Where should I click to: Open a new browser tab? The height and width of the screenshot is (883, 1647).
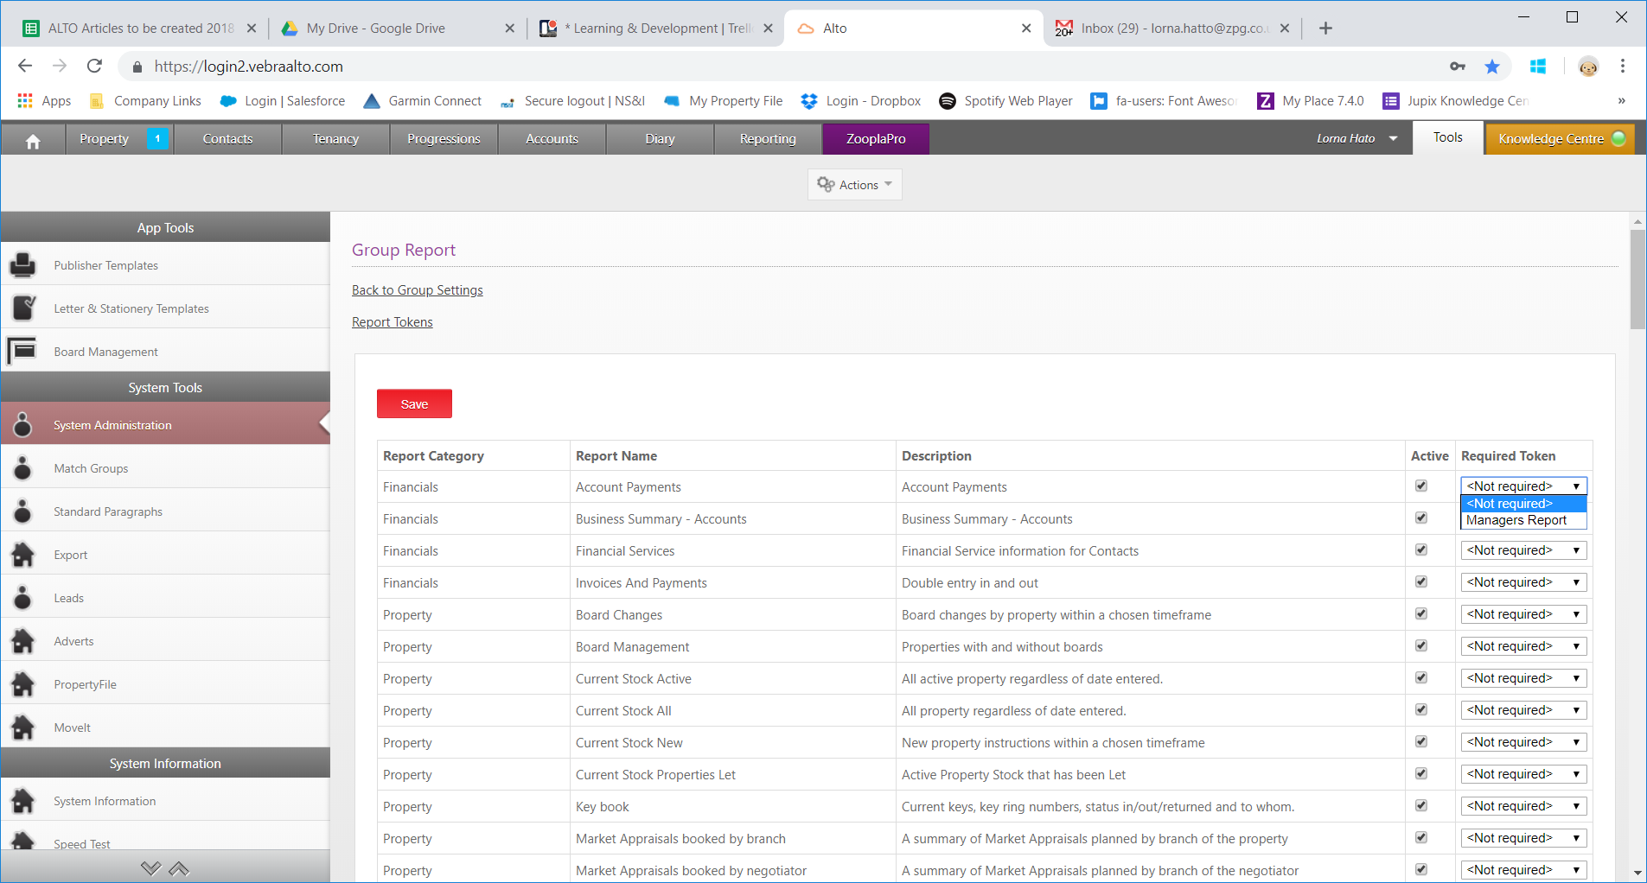coord(1325,29)
